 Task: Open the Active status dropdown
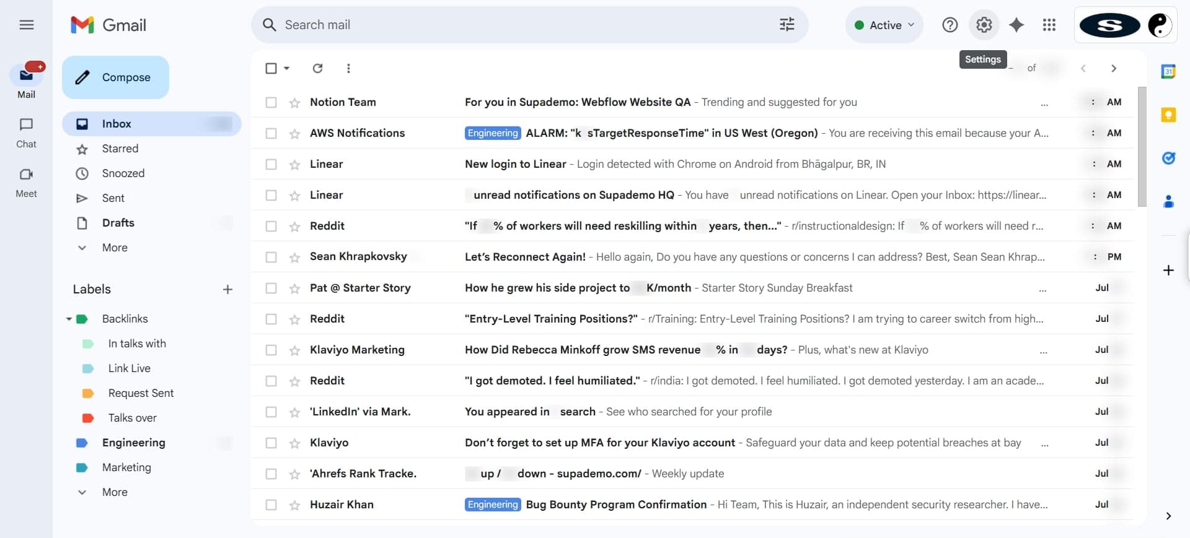coord(884,25)
